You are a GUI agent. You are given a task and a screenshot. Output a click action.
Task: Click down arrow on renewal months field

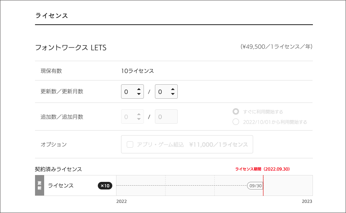tap(173, 94)
